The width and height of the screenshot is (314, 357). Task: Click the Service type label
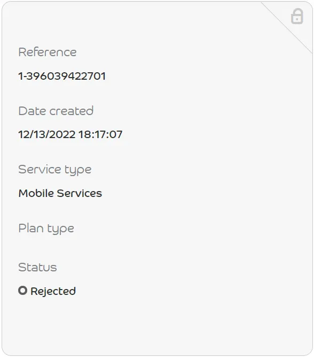(x=55, y=170)
